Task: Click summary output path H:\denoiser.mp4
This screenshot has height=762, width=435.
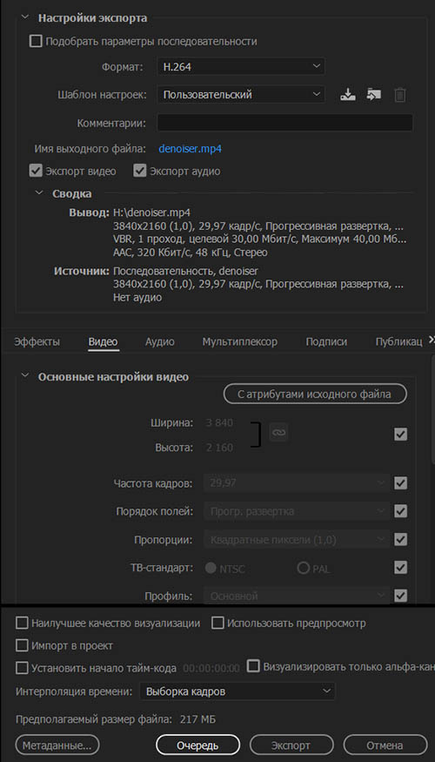Action: 151,212
